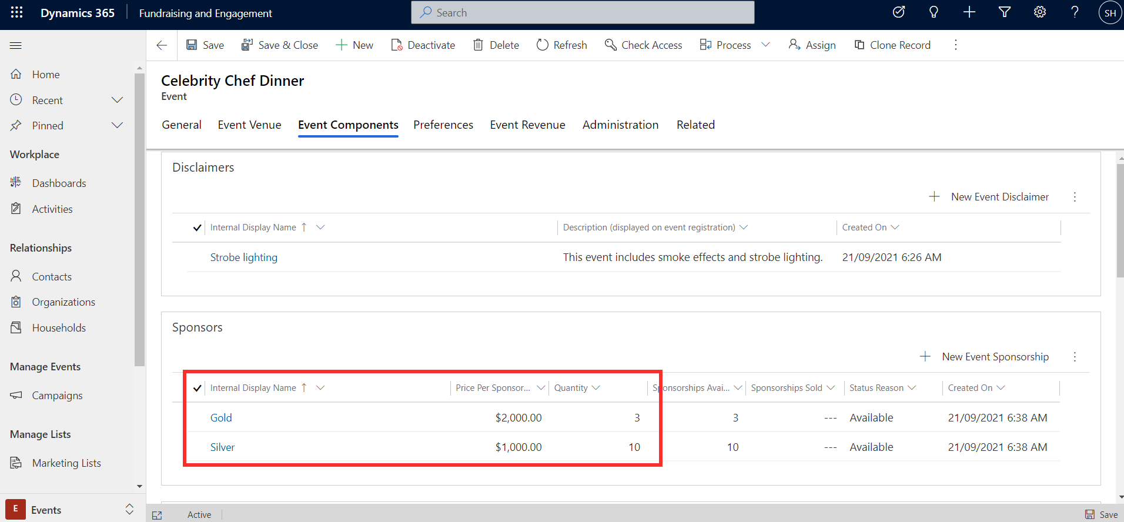The width and height of the screenshot is (1124, 522).
Task: Open the Gold sponsorship link
Action: [x=221, y=418]
